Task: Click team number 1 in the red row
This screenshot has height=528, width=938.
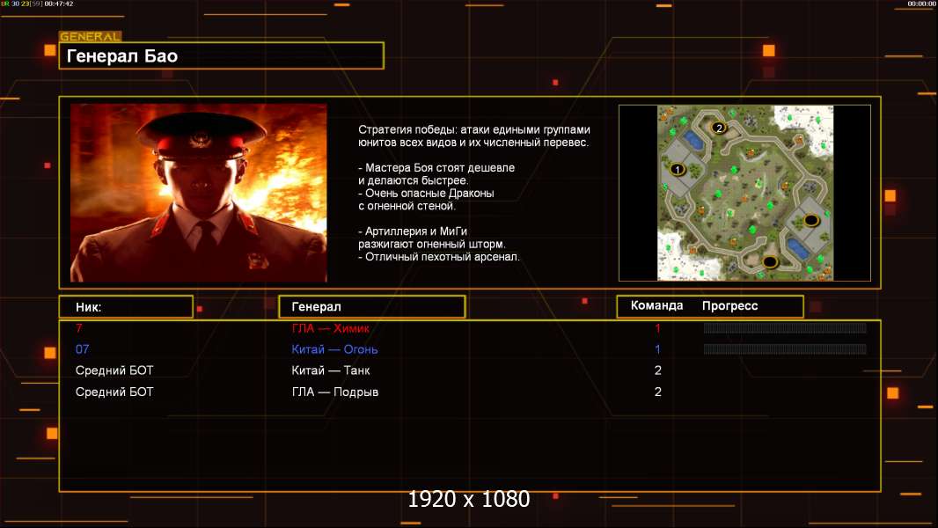Action: (x=657, y=327)
